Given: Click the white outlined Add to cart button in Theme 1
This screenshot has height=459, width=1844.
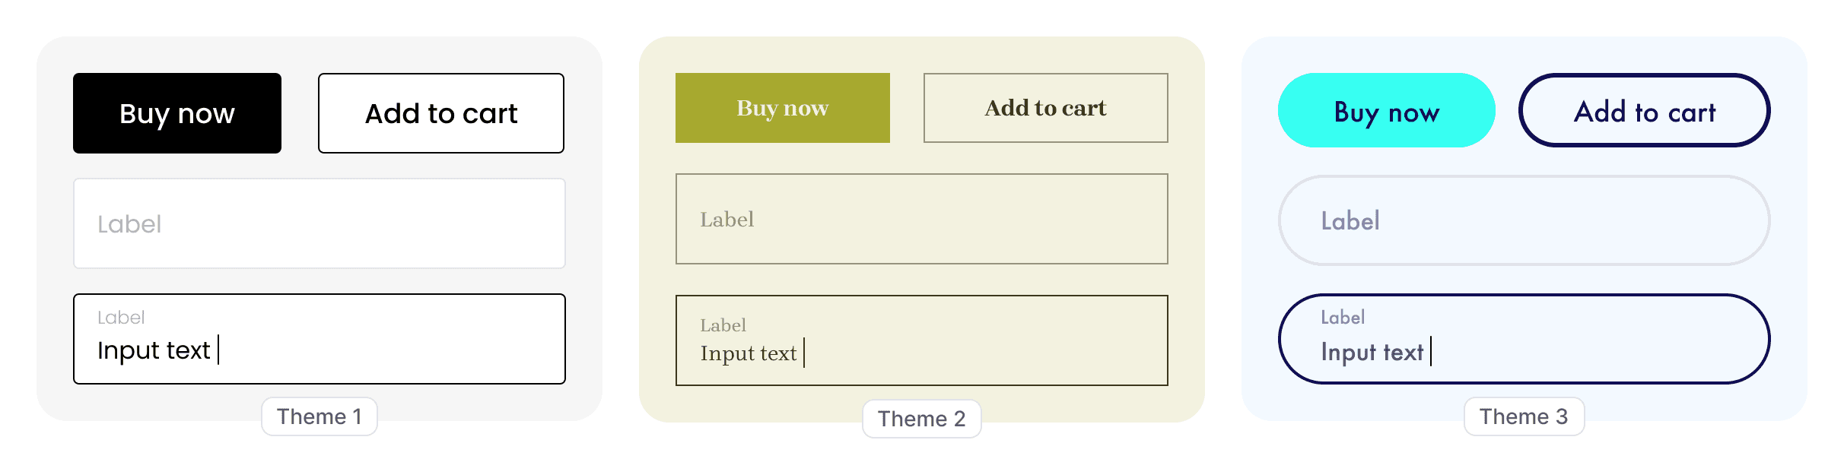Looking at the screenshot, I should pos(441,113).
